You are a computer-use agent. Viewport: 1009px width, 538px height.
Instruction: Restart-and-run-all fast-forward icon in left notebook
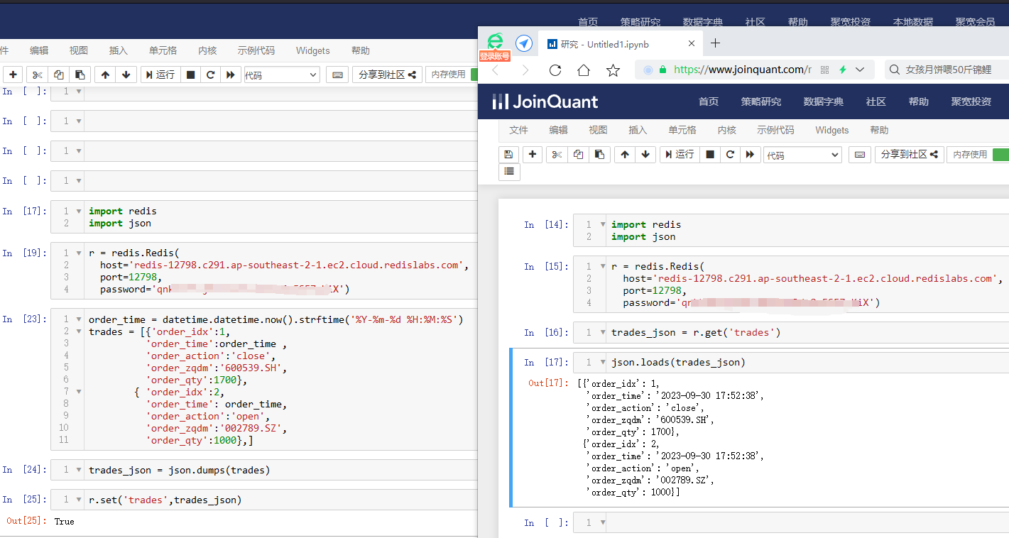231,75
